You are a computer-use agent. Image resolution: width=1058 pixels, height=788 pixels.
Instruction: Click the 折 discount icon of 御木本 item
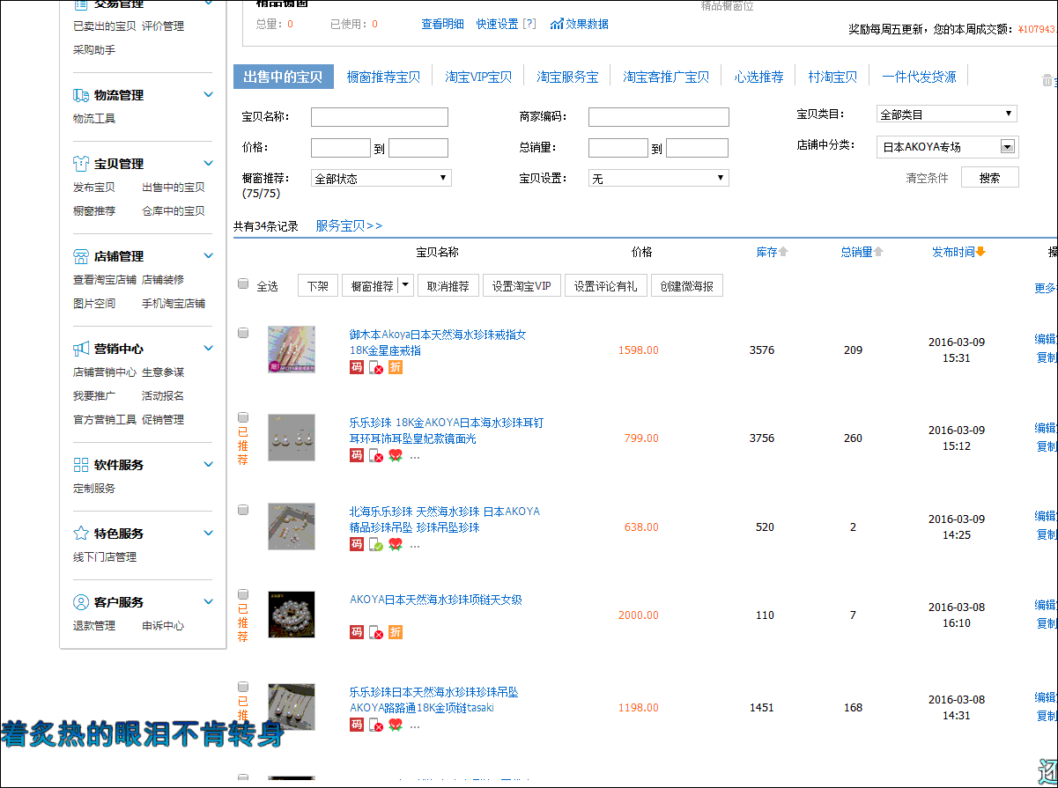(395, 367)
